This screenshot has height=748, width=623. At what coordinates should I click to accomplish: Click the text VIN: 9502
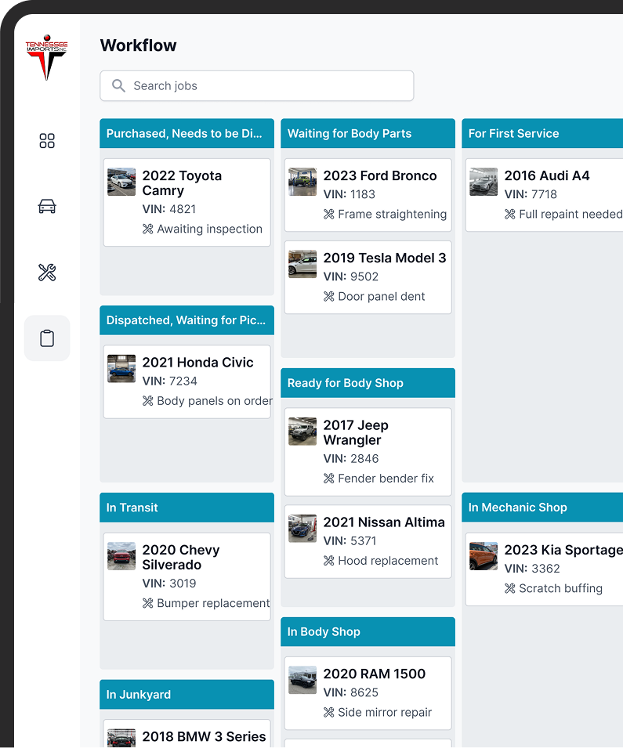tap(351, 276)
